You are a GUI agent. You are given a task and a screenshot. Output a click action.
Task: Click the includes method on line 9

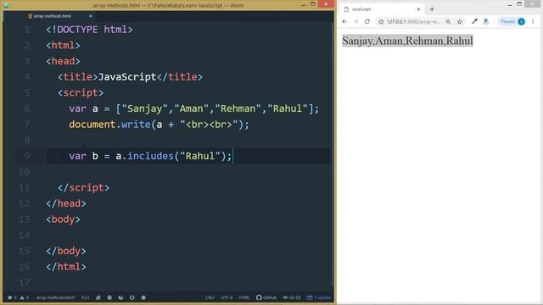click(151, 156)
